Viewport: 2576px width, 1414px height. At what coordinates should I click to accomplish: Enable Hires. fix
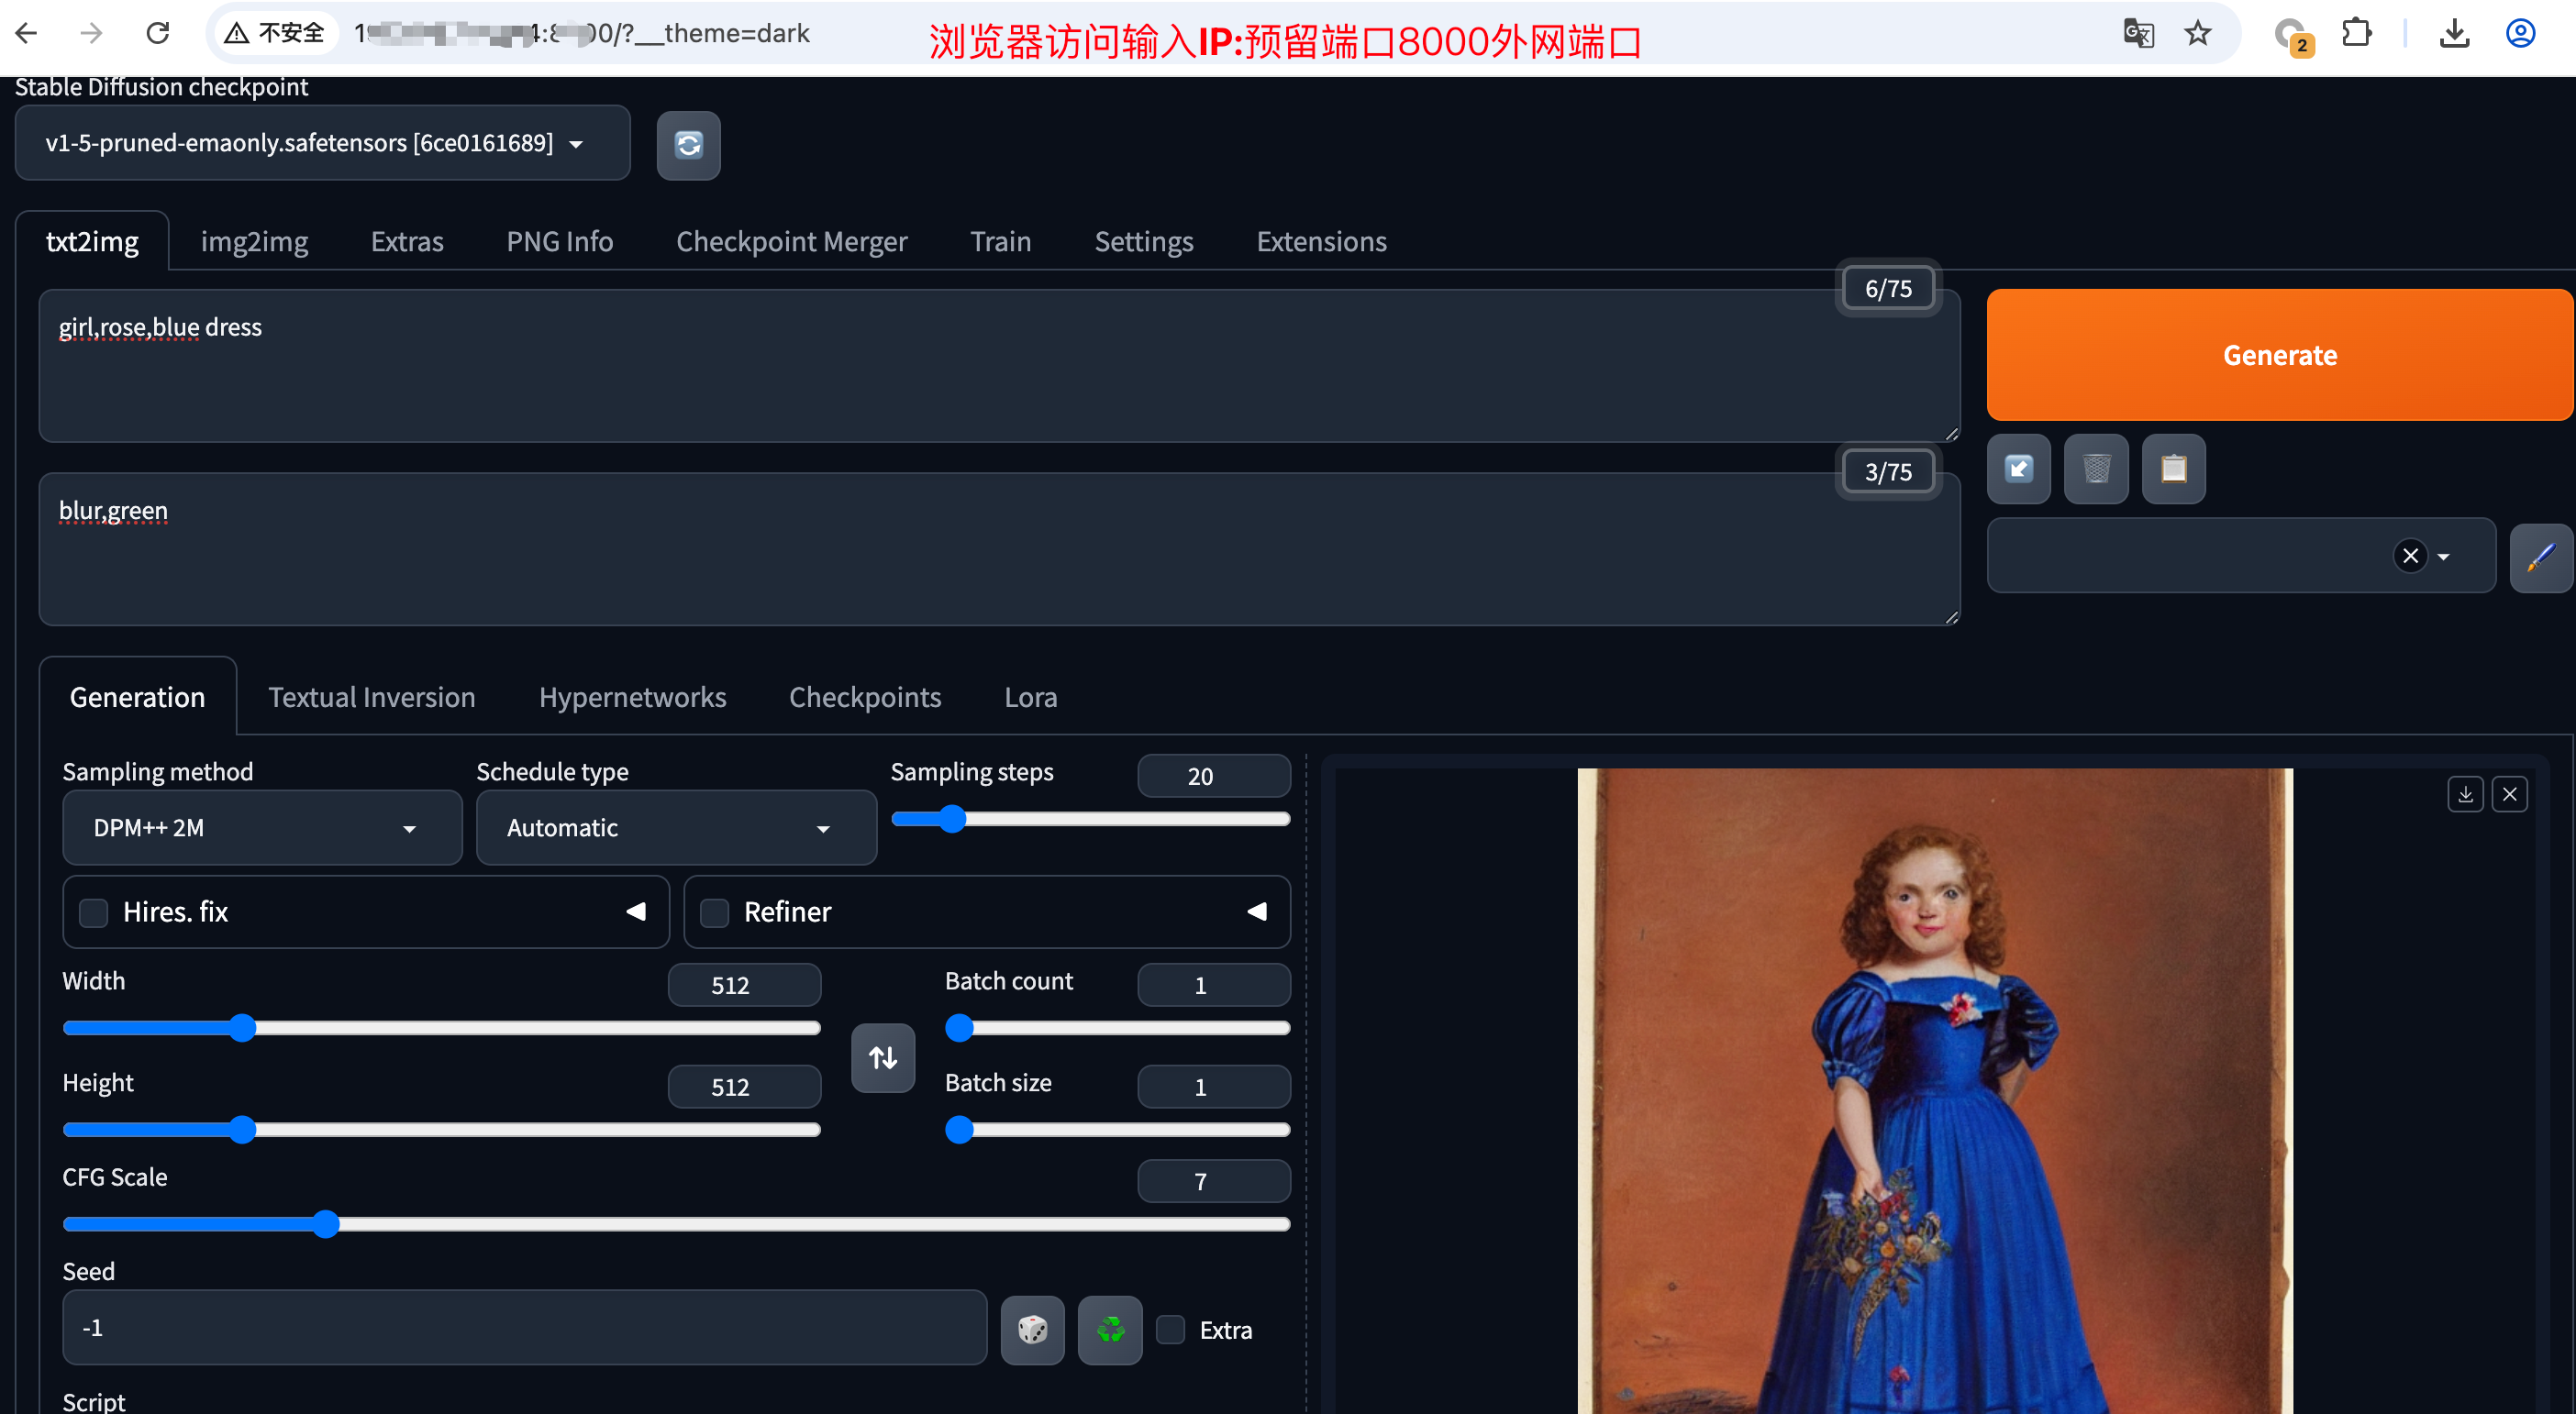click(x=93, y=912)
